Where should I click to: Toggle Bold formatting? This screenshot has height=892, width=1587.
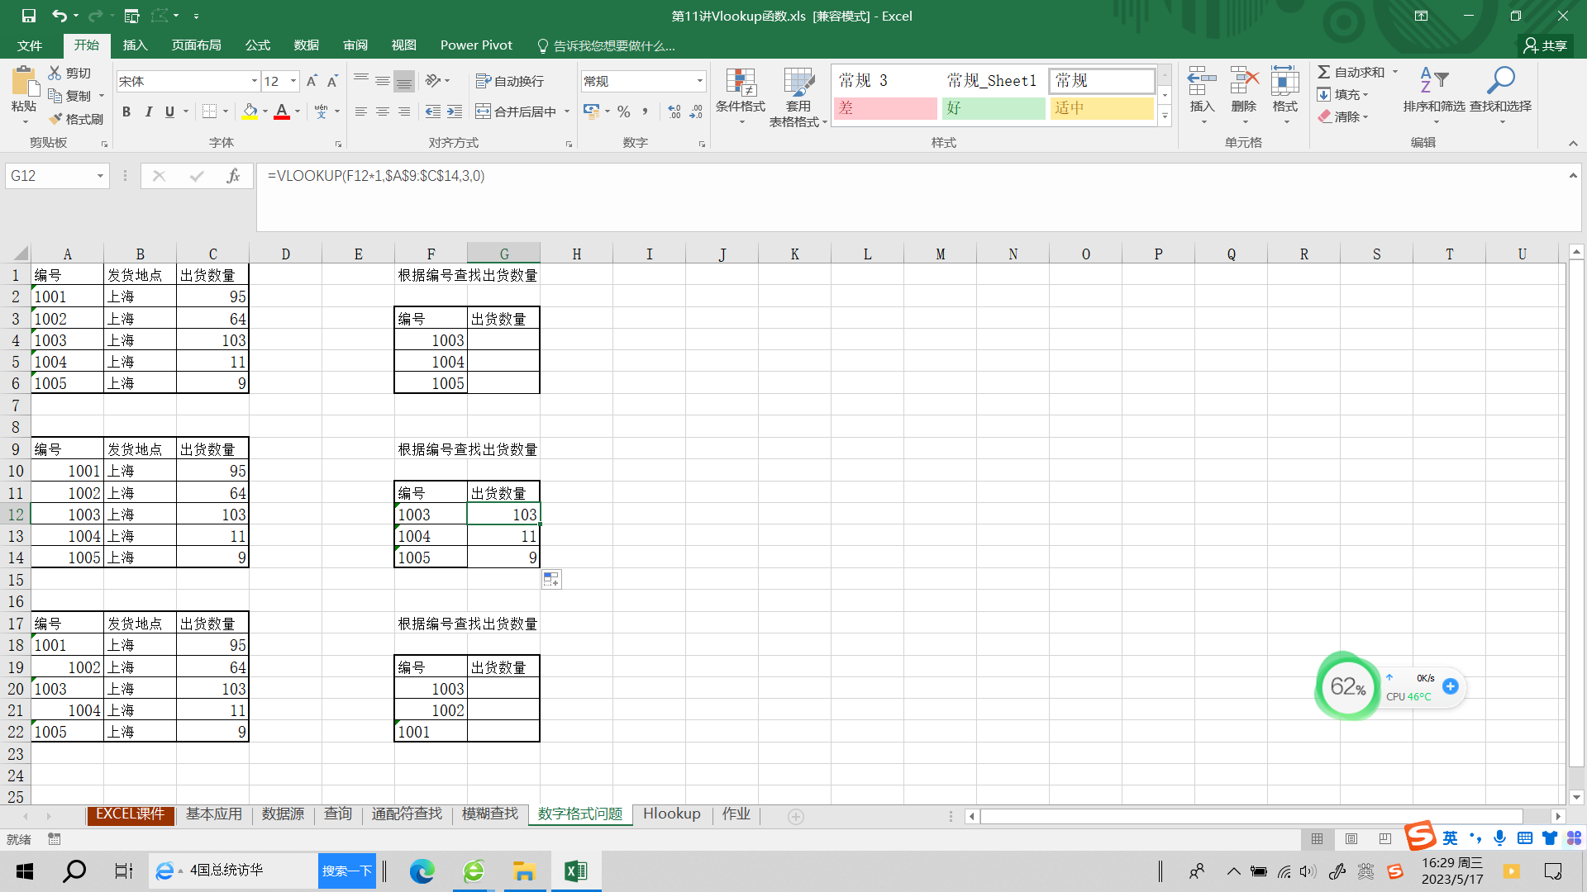point(126,111)
